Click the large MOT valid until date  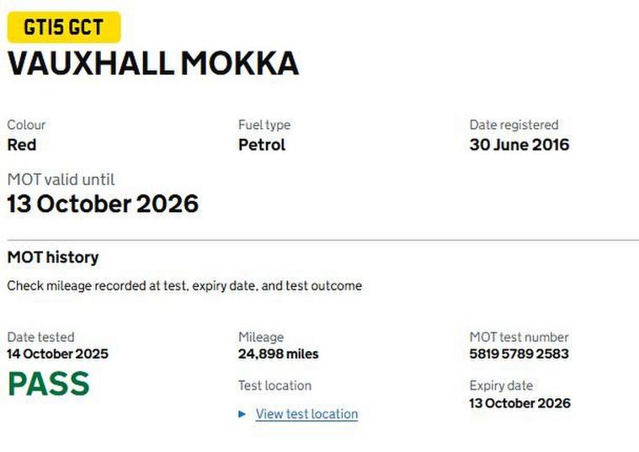(103, 205)
